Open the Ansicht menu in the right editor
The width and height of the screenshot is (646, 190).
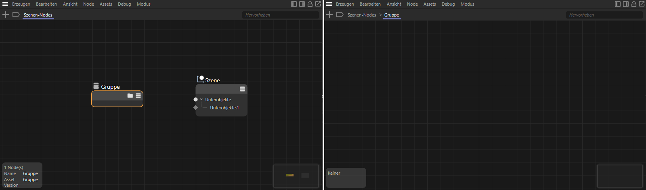pos(394,4)
